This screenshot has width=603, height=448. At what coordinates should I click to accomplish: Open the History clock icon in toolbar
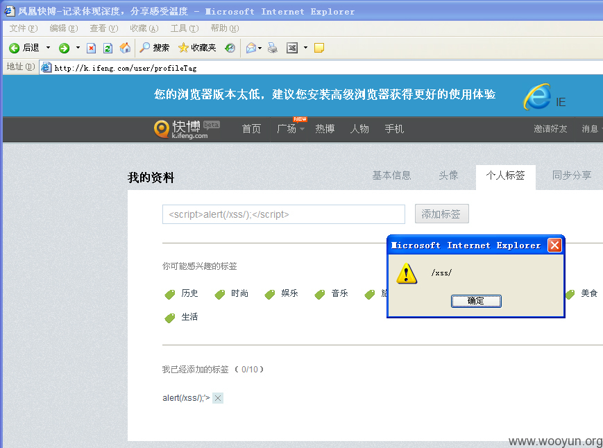[x=230, y=48]
